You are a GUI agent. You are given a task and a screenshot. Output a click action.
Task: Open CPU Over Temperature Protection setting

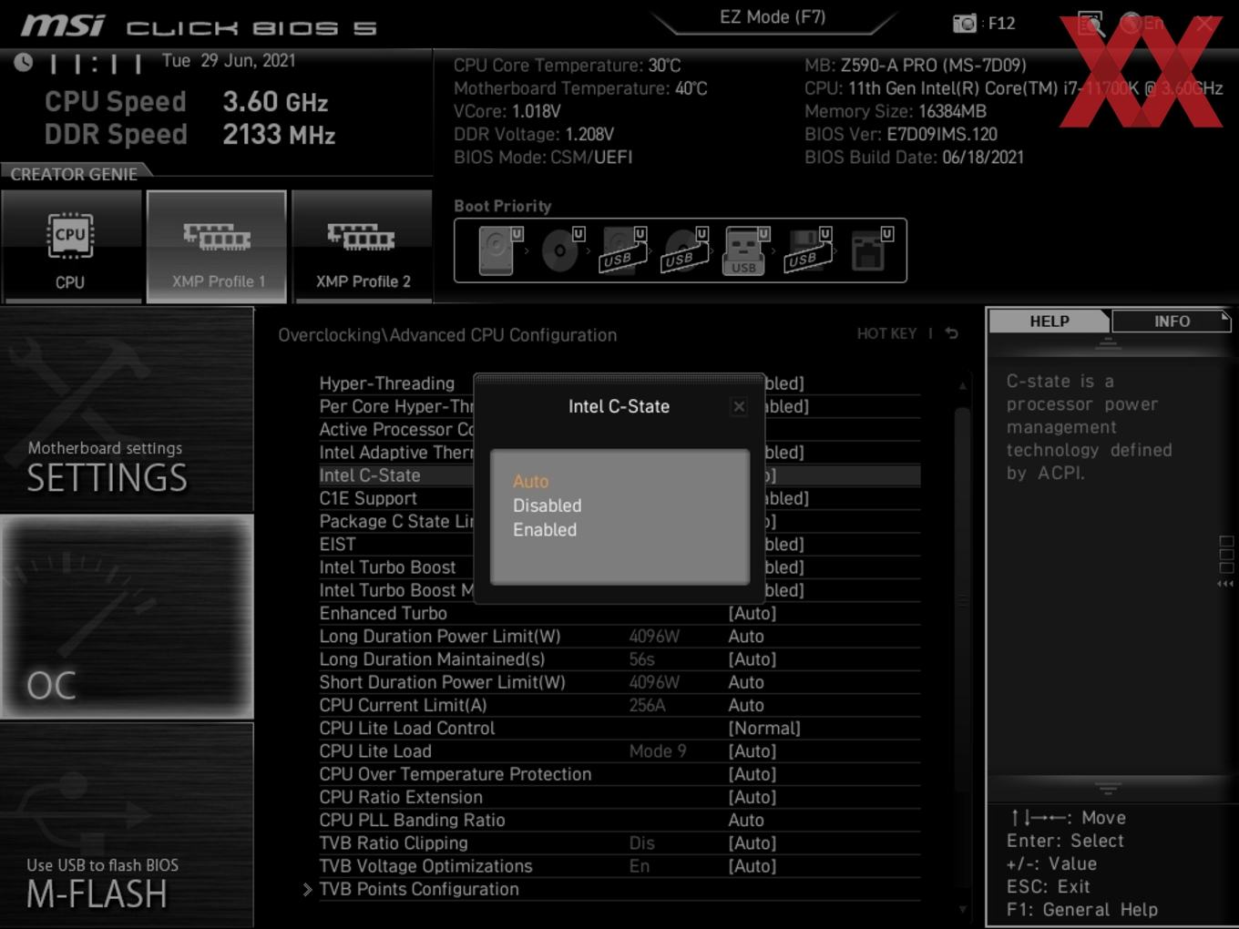[619, 774]
